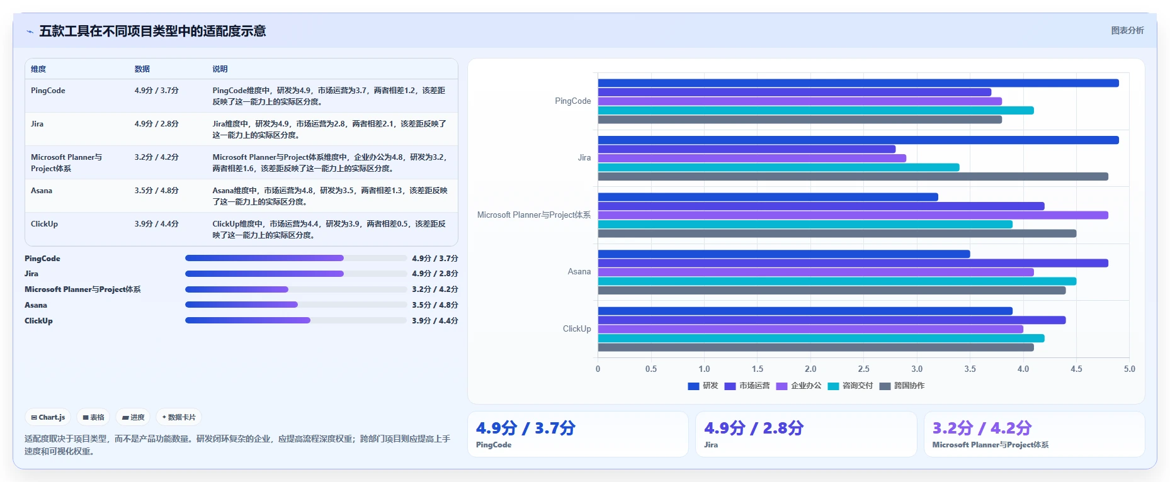Toggle the 跨国协作 legend item
This screenshot has width=1170, height=482.
pos(902,386)
